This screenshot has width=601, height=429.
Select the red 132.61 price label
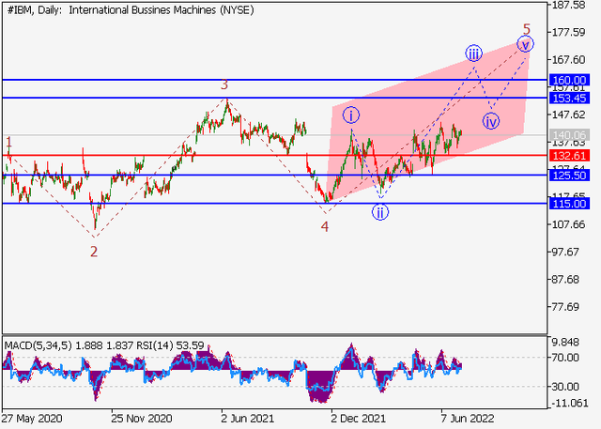(x=569, y=156)
